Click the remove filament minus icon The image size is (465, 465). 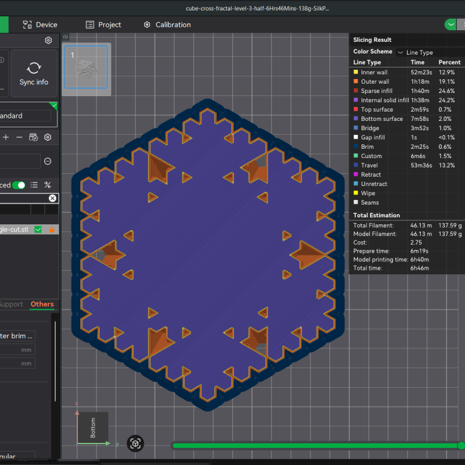pos(19,137)
